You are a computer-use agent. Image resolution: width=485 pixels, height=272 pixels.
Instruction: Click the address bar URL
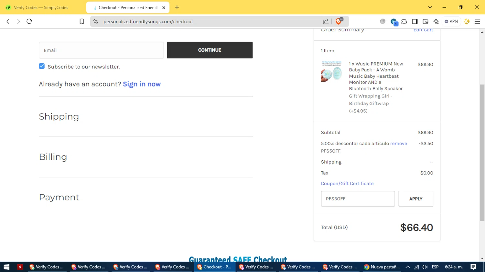tap(148, 22)
